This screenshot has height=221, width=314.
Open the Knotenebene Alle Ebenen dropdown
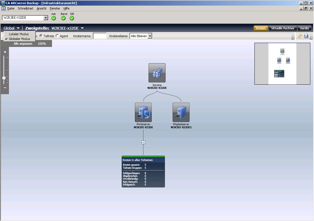click(150, 36)
